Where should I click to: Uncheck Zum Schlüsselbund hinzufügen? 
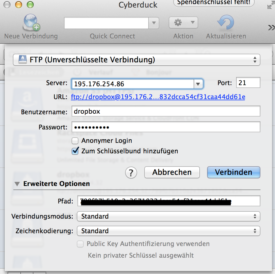(75, 151)
